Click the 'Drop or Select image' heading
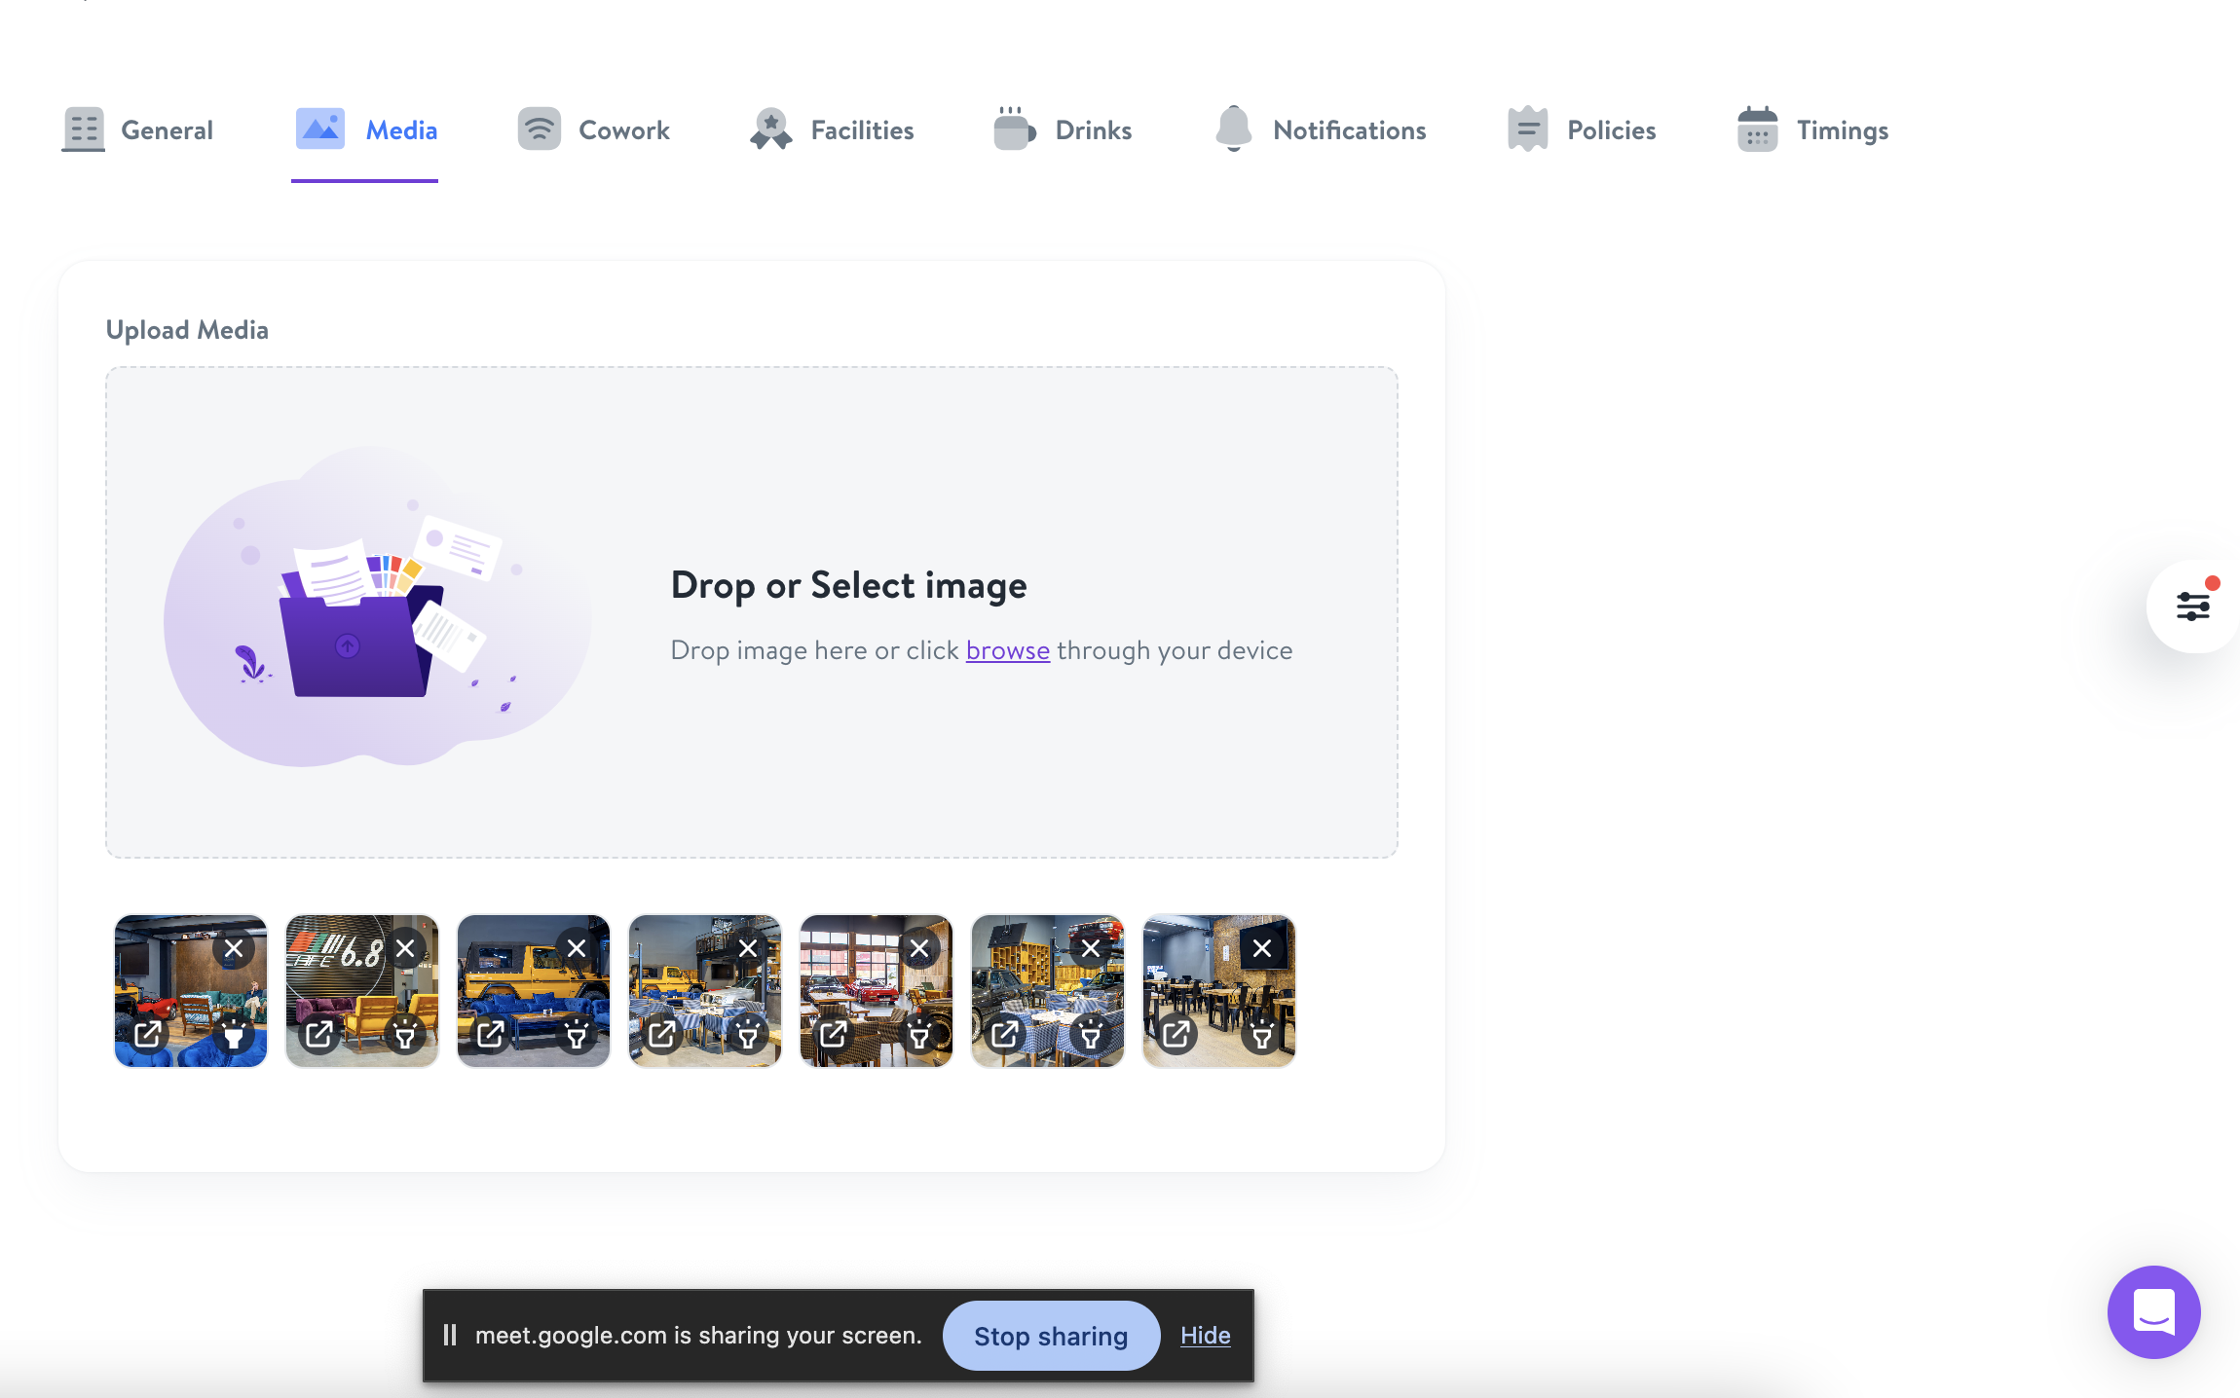 pos(848,585)
